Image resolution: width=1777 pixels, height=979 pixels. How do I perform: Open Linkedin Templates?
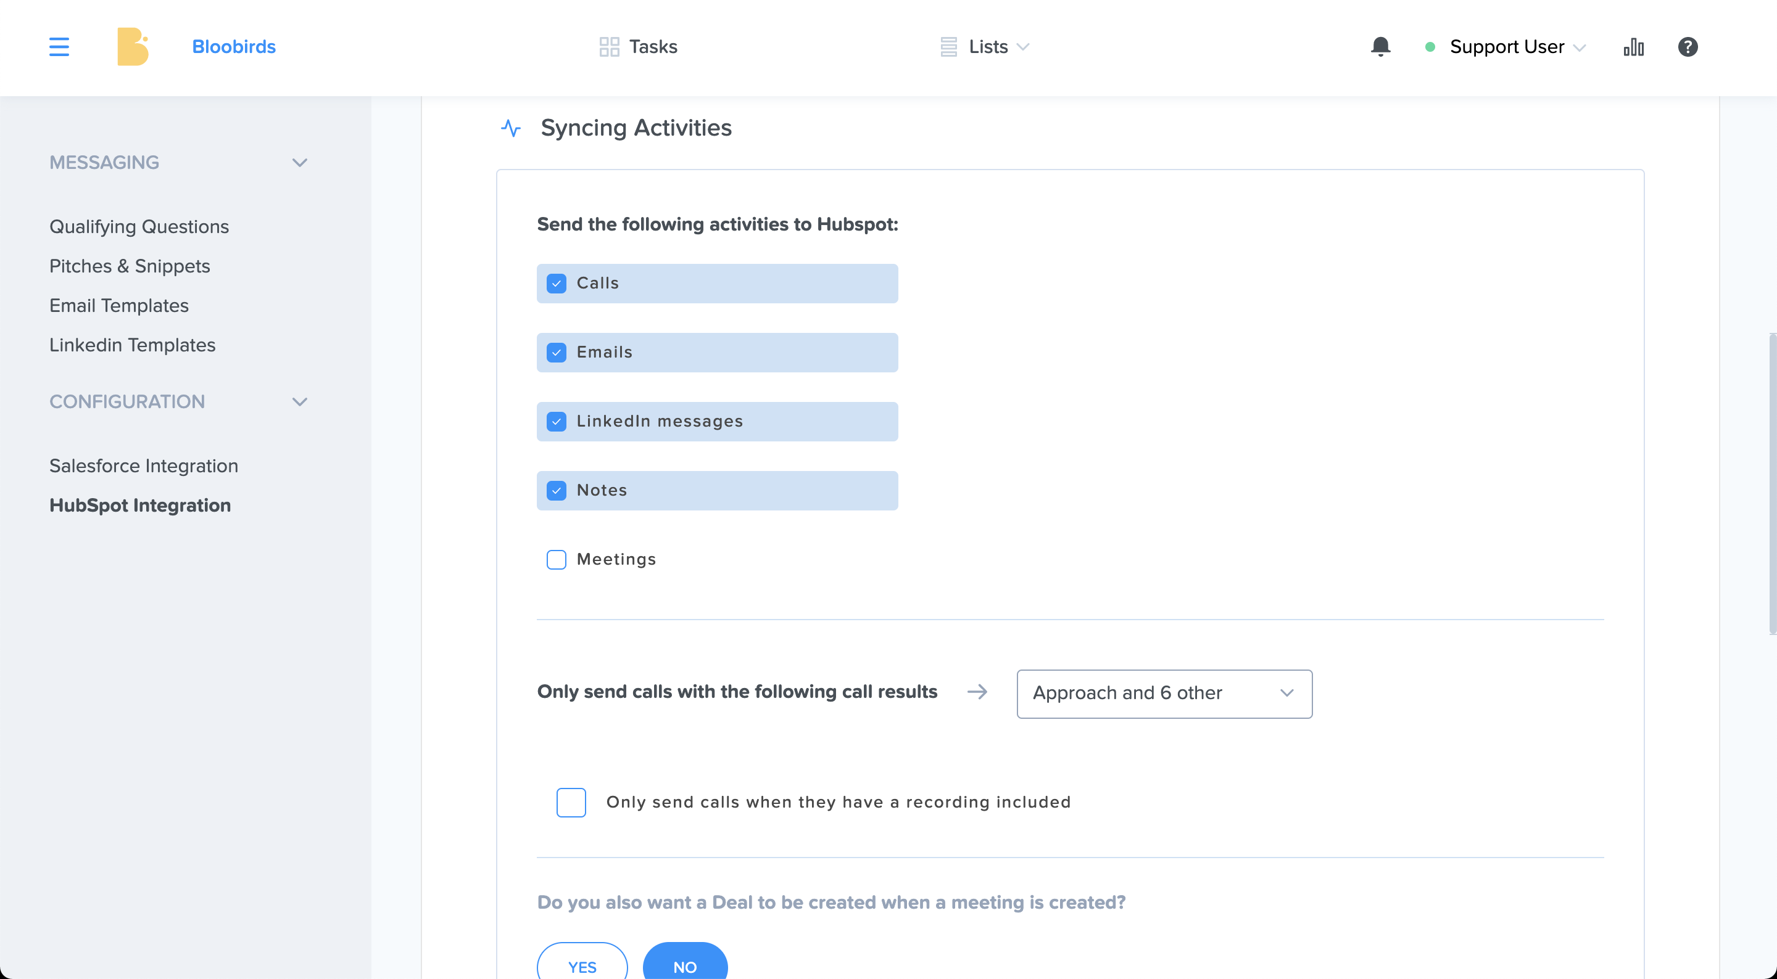pyautogui.click(x=133, y=345)
